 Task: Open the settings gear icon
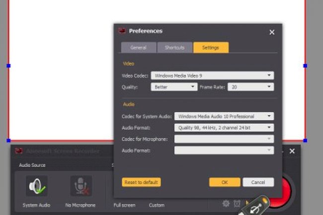coord(226,204)
